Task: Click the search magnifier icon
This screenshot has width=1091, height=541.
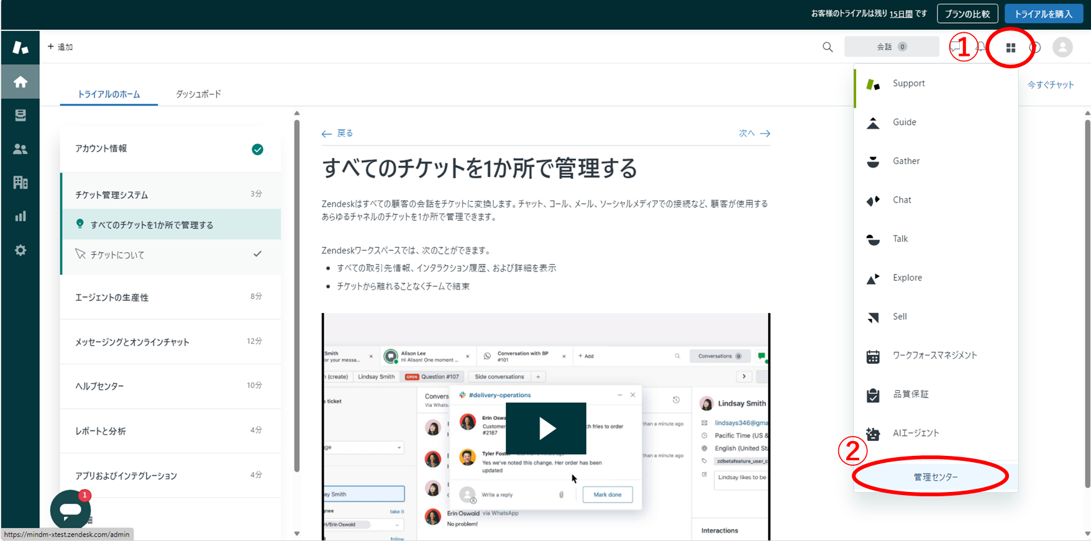Action: (x=828, y=47)
